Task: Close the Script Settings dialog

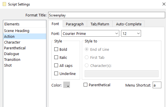Action: (164, 4)
